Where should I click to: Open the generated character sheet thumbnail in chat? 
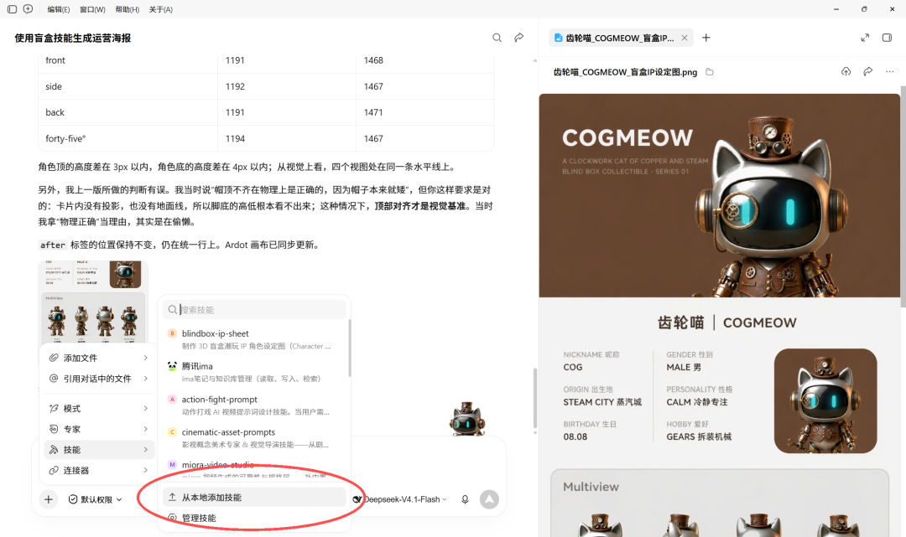(x=93, y=303)
